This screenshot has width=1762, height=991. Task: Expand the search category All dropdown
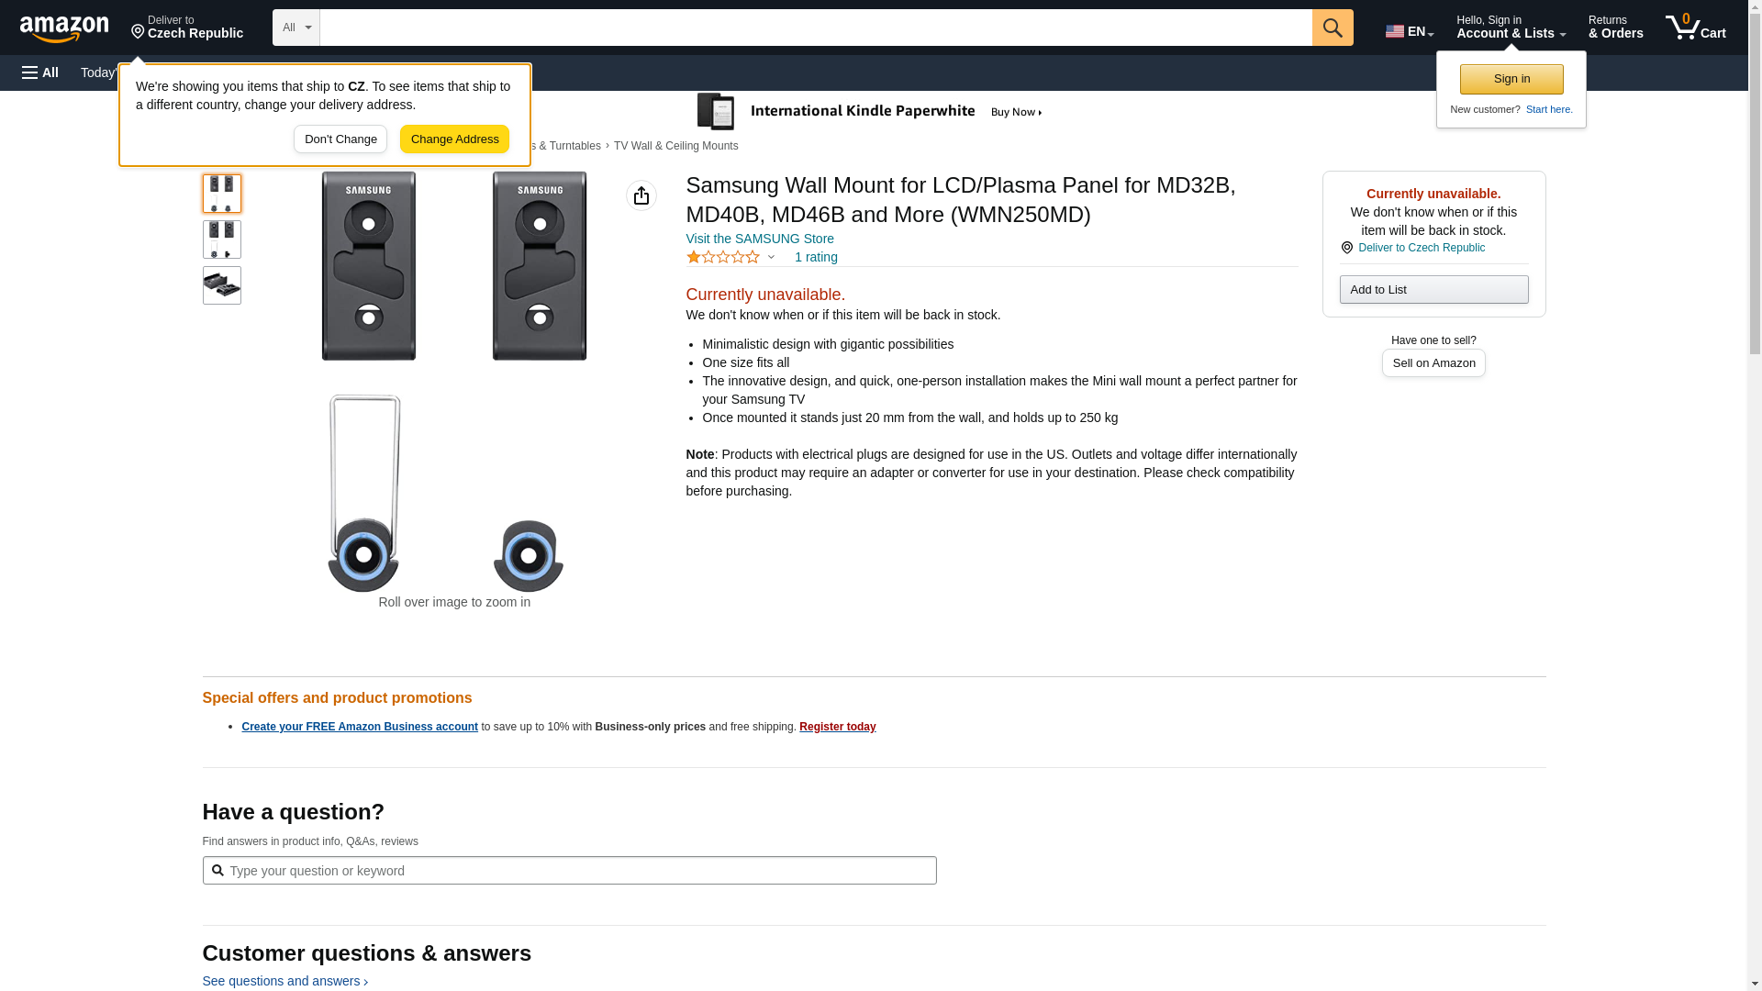(x=296, y=28)
